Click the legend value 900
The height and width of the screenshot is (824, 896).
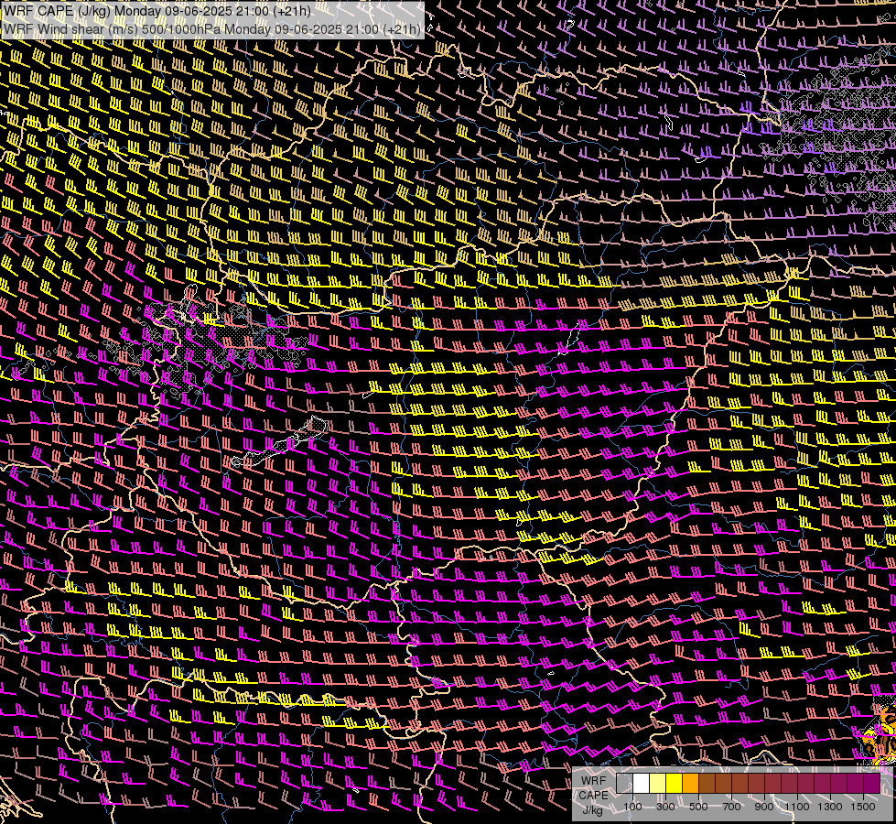pyautogui.click(x=764, y=807)
